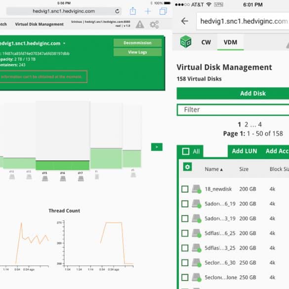Select drive icon d17 under chart
The image size is (289, 289).
(x=81, y=178)
